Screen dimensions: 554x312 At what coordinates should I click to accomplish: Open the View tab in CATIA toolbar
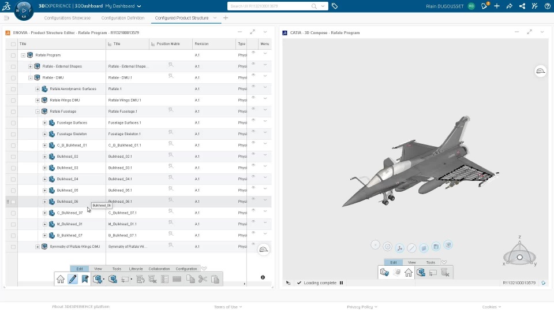click(412, 262)
